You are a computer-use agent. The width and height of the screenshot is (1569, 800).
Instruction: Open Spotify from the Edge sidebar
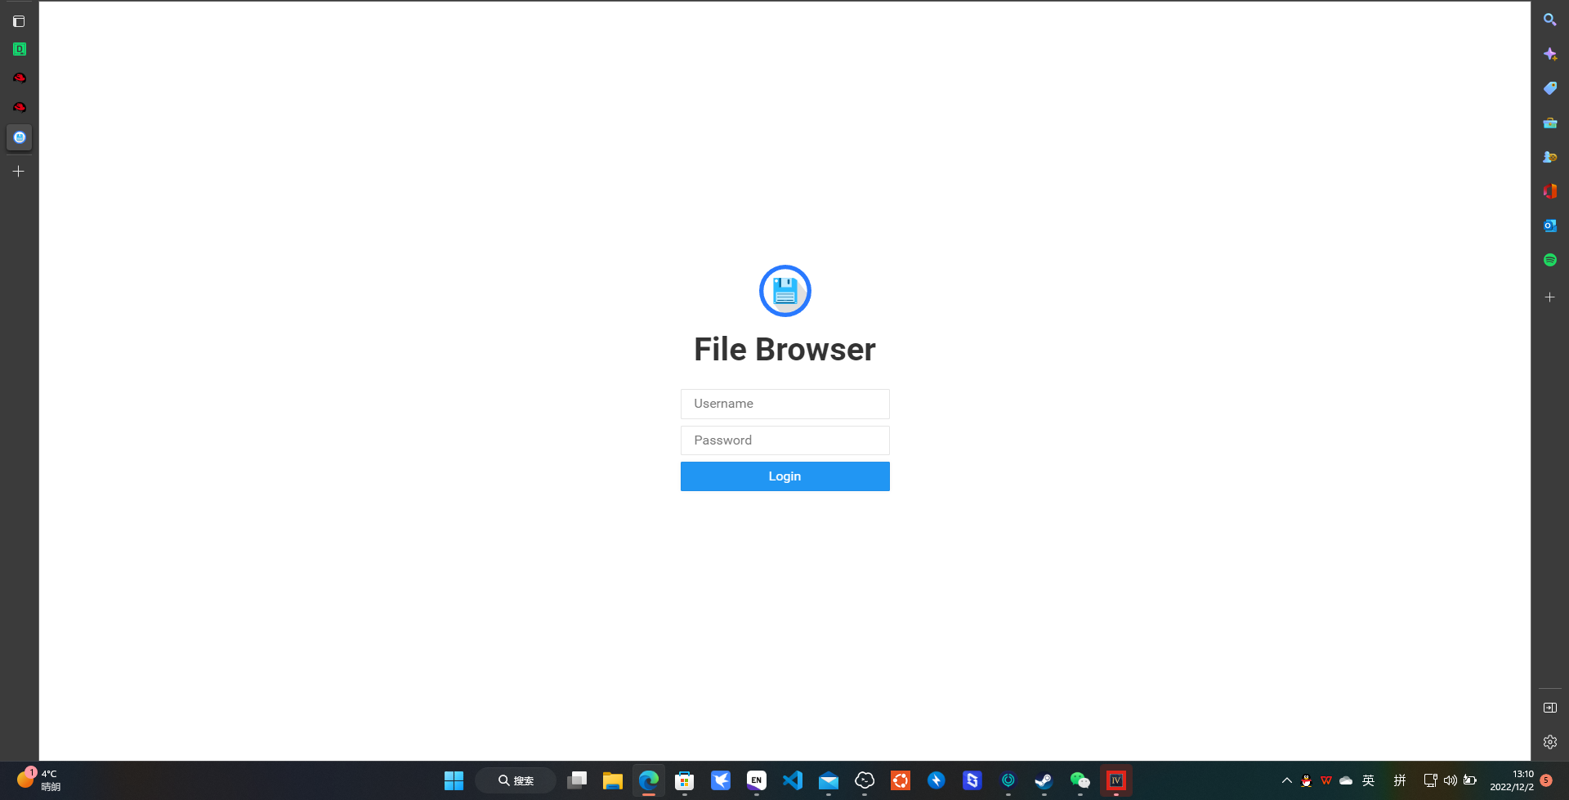[x=1550, y=258]
